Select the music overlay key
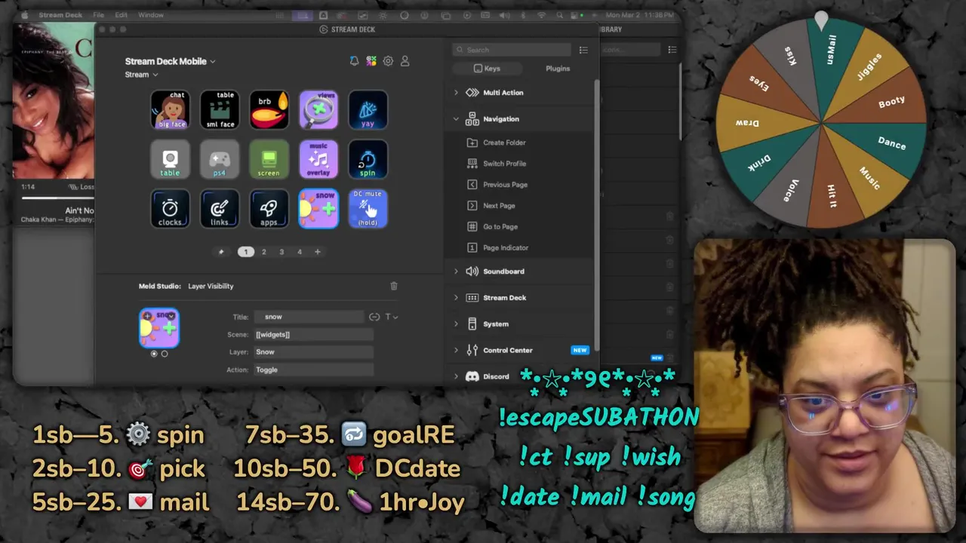The height and width of the screenshot is (543, 966). click(318, 159)
